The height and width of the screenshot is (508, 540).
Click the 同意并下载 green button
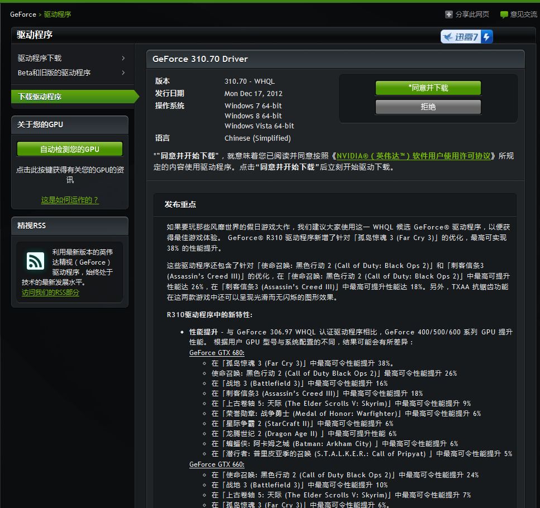point(428,88)
